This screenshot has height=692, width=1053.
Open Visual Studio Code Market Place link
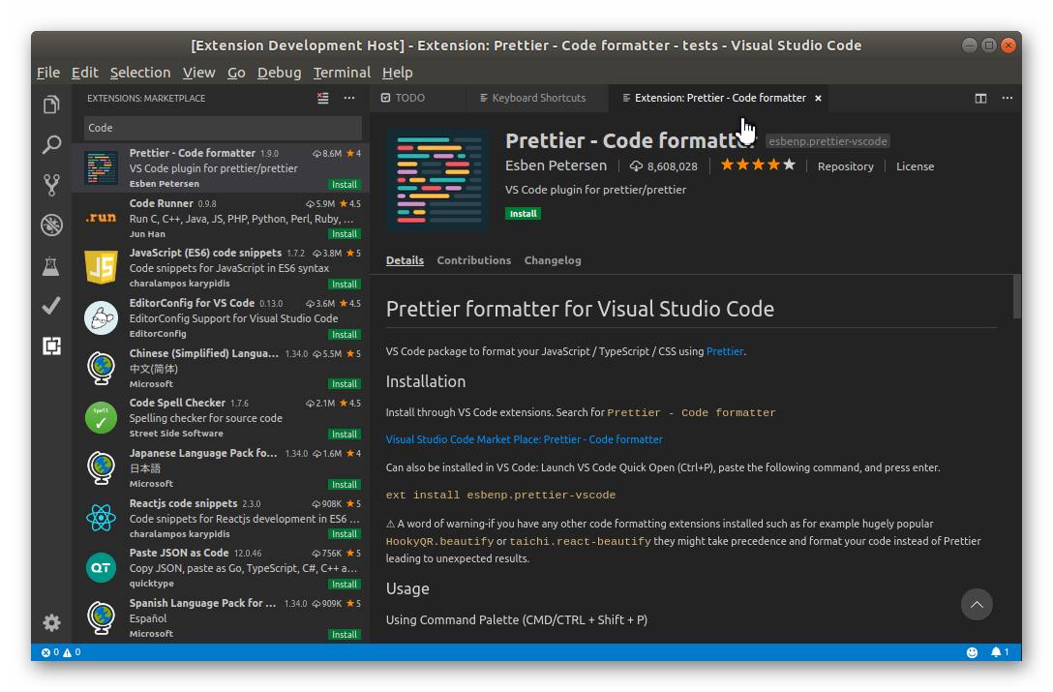click(524, 439)
